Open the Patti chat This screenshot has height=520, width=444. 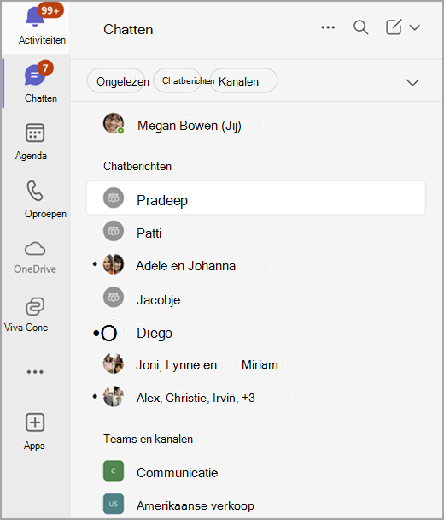click(255, 232)
